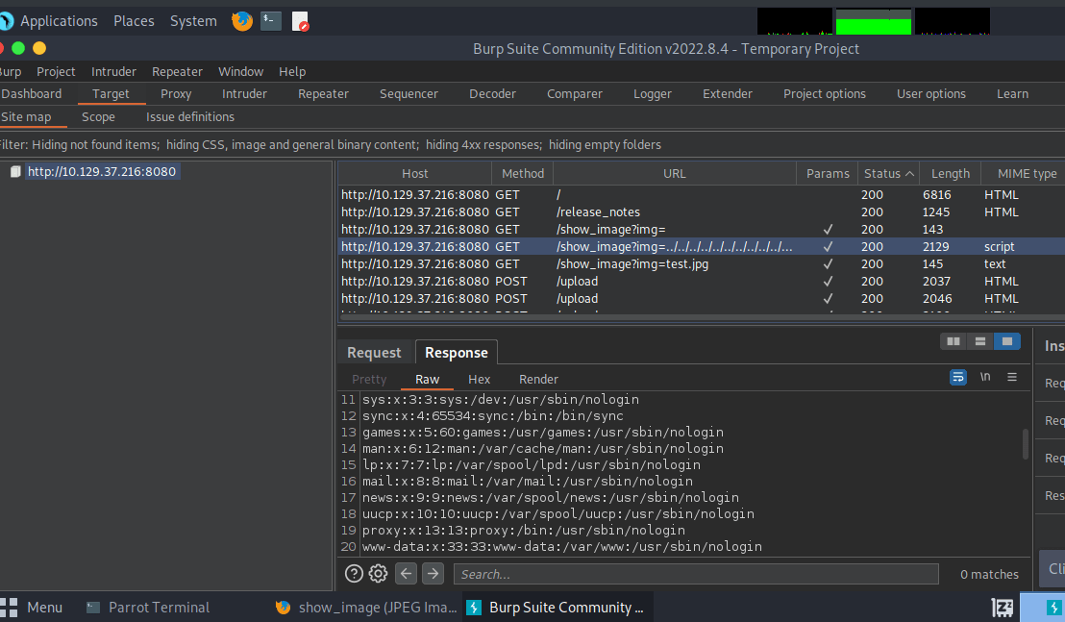Show the Request tab in the message viewer

click(x=374, y=353)
